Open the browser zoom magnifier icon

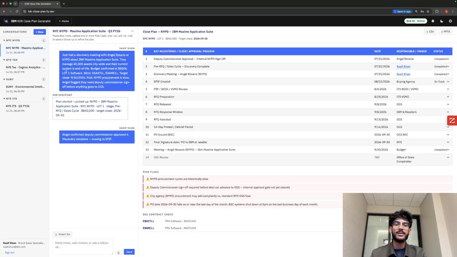pyautogui.click(x=416, y=11)
